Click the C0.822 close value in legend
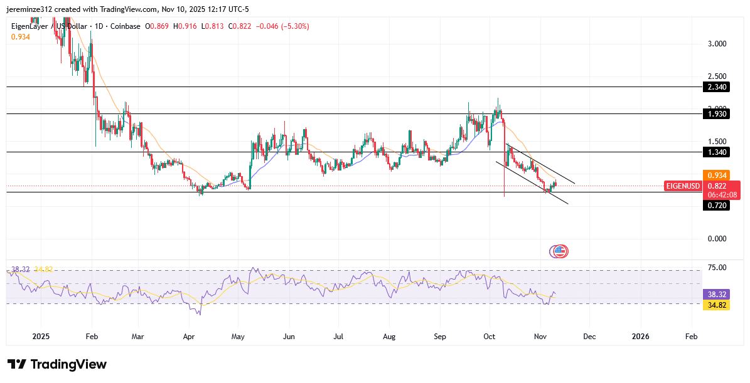Screen dimensions: 750x383 point(240,26)
